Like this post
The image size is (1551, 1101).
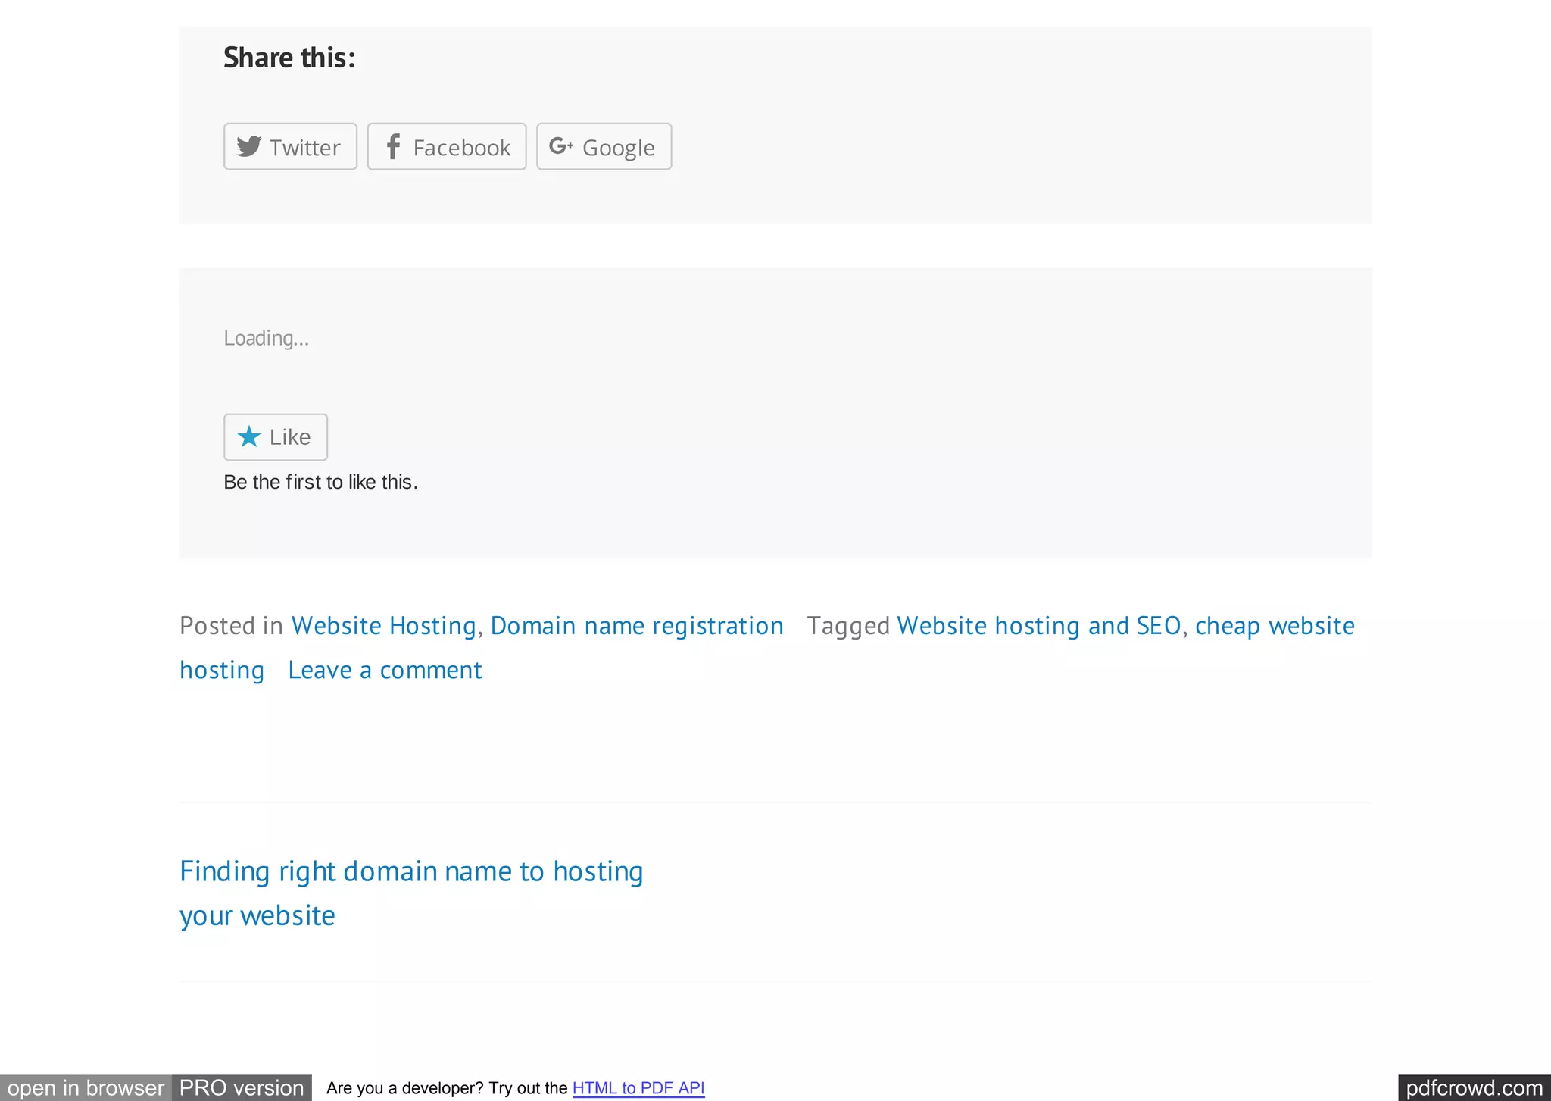276,436
